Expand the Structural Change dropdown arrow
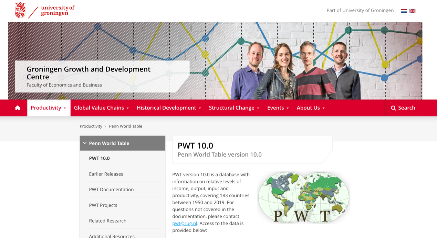 (x=258, y=108)
